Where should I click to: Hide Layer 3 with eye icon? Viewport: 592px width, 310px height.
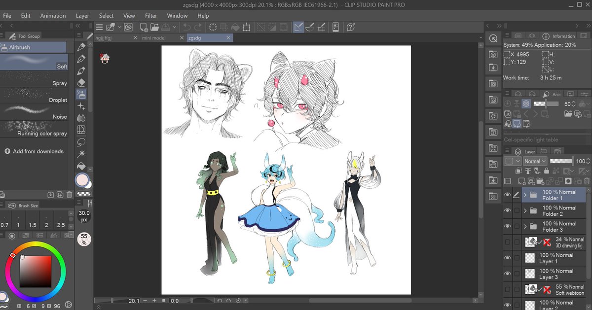[x=507, y=274]
